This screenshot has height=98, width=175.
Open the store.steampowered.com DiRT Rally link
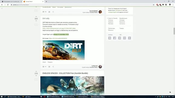pyautogui.click(x=59, y=28)
